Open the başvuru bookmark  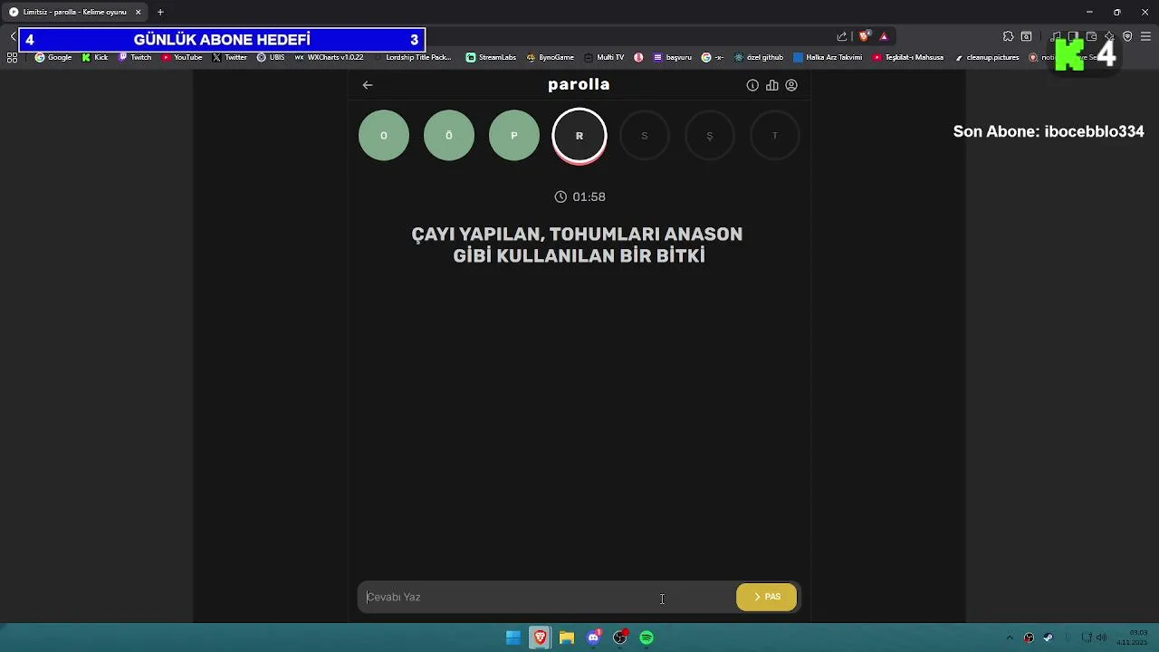tap(672, 57)
